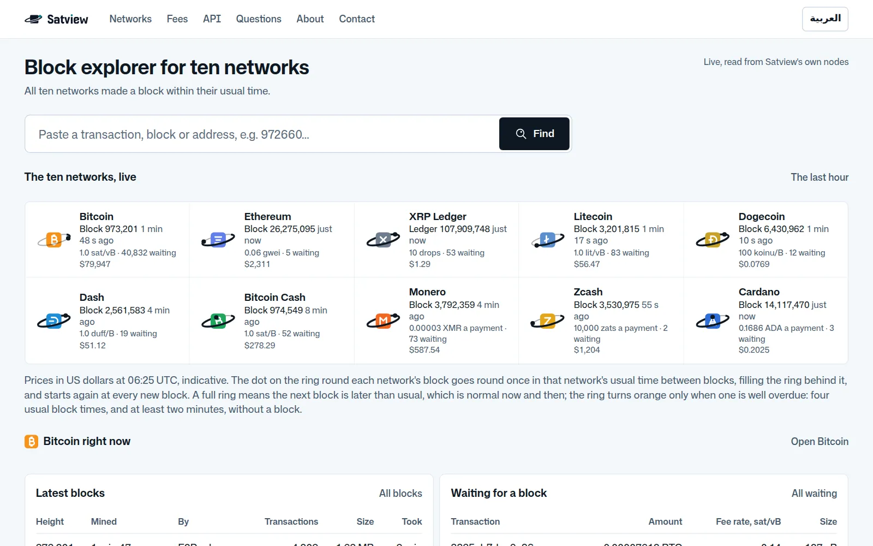Viewport: 873px width, 546px height.
Task: Click the Bitcoin price $79,947
Action: point(95,264)
